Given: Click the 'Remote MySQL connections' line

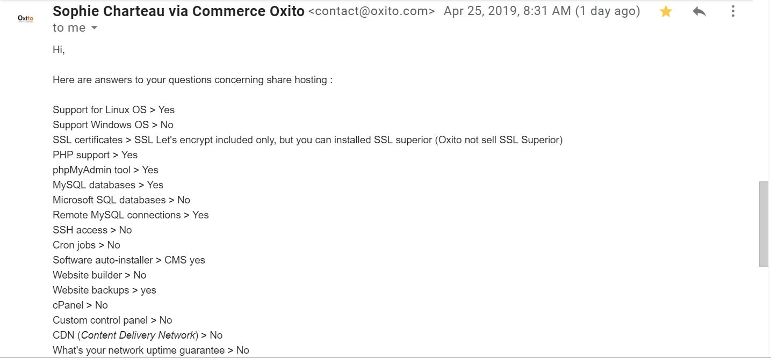Looking at the screenshot, I should 131,215.
